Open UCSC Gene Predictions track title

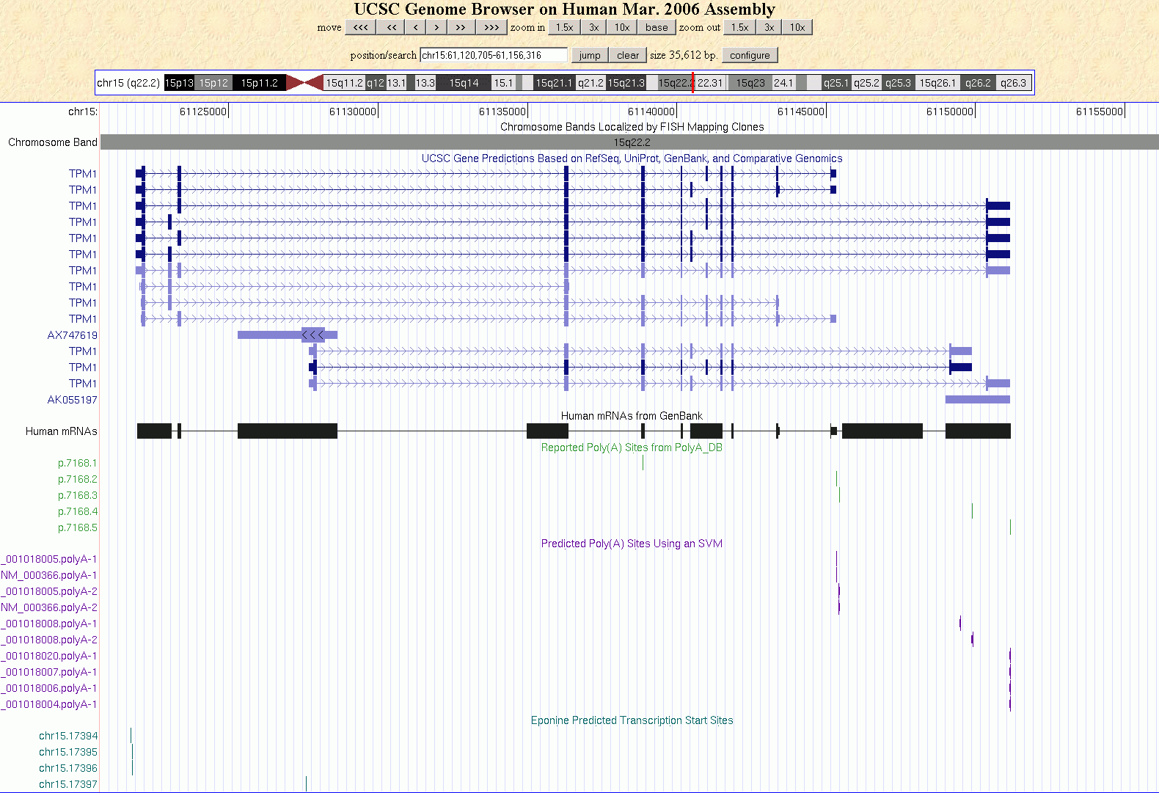632,158
